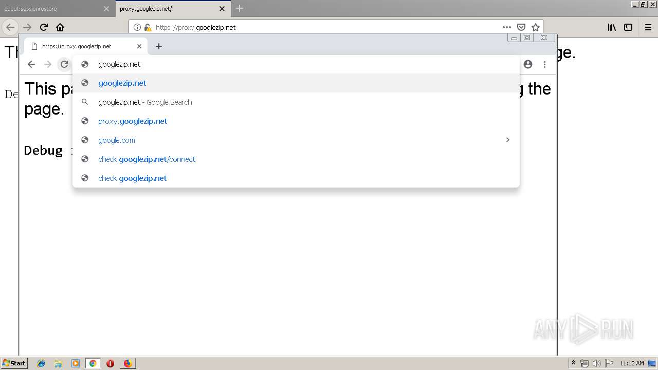658x370 pixels.
Task: Open new tab in Firefox
Action: tap(240, 8)
